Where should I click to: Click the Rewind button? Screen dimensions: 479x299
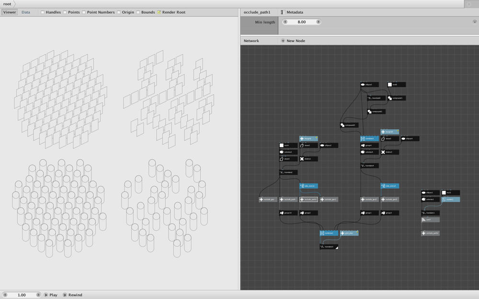[72, 295]
